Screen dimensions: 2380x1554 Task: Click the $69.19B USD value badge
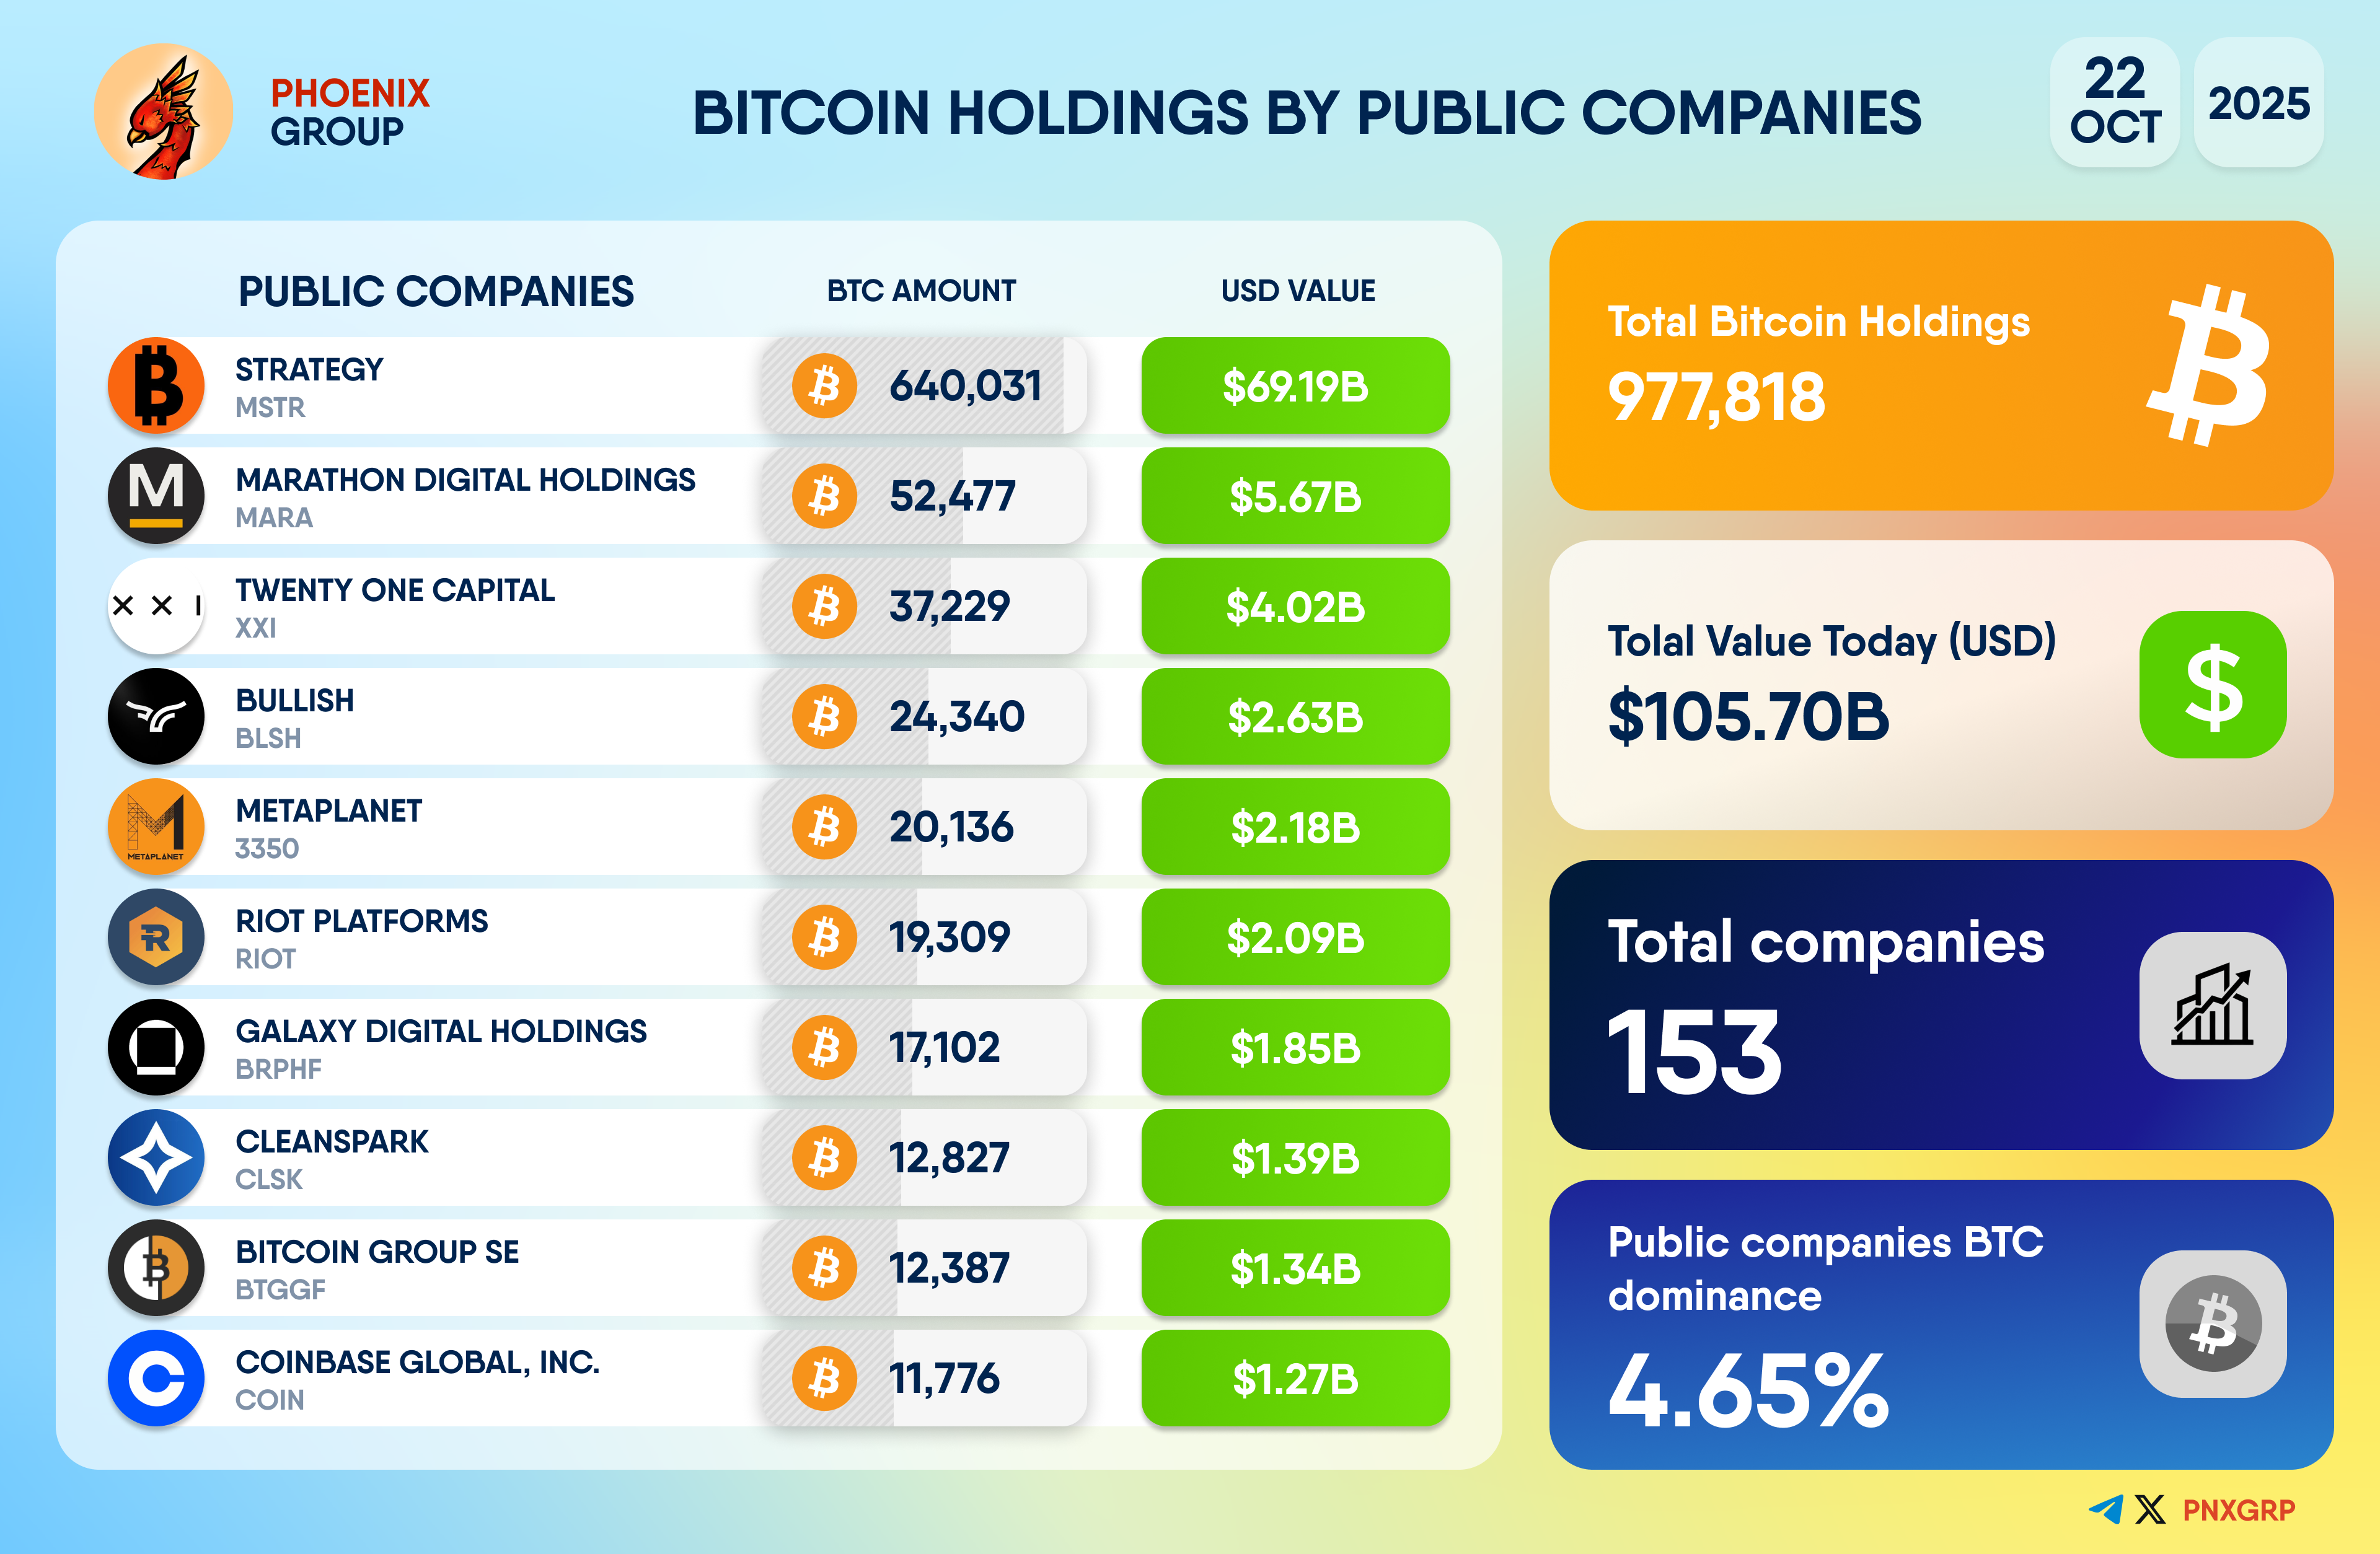(x=1295, y=386)
